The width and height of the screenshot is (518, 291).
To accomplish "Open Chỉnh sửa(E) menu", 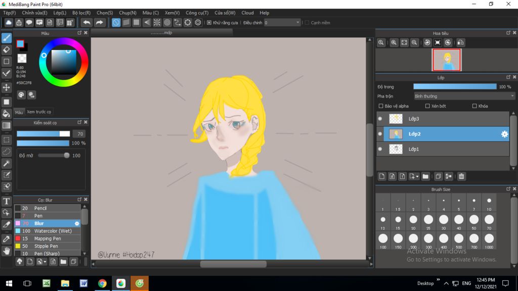I will click(x=34, y=13).
